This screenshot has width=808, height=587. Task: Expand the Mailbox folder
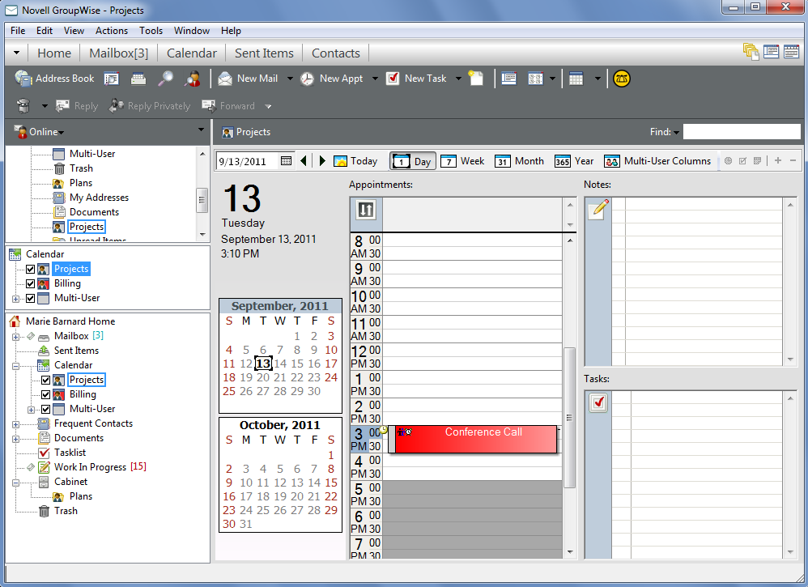15,337
